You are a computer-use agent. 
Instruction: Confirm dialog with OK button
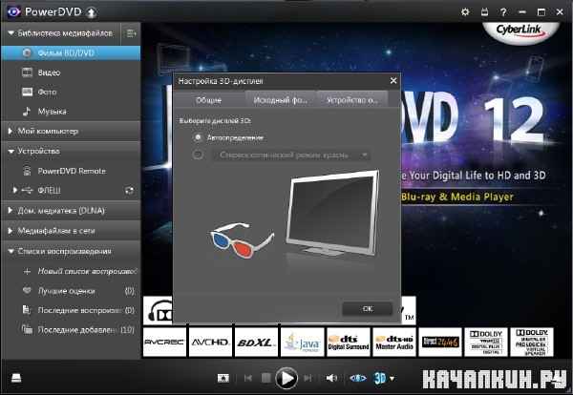tap(368, 308)
